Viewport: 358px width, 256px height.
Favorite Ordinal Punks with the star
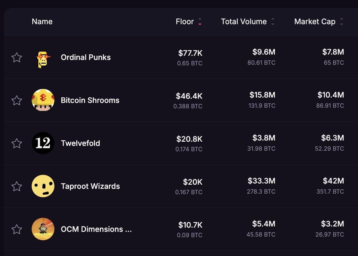coord(17,58)
